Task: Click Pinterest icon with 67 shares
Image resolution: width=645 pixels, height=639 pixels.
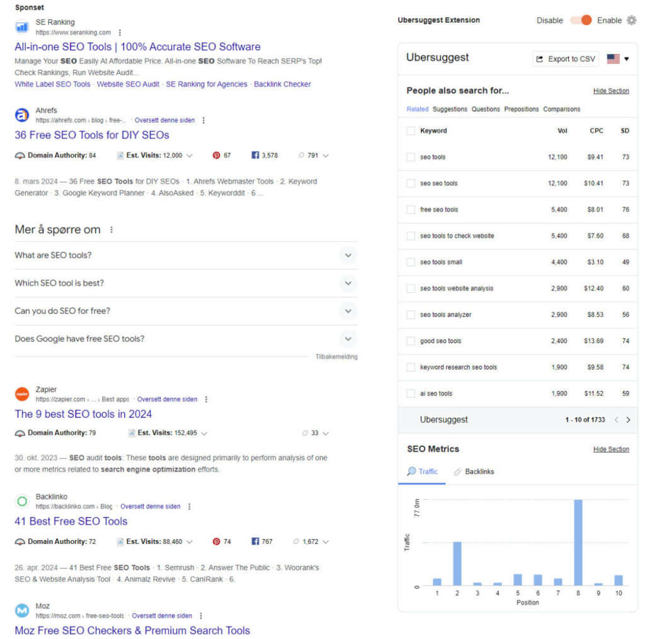Action: click(216, 156)
